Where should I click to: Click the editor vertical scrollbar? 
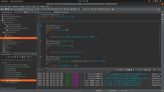(160, 40)
